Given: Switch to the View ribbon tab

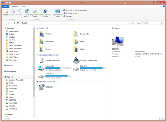Looking at the screenshot, I should (24, 6).
